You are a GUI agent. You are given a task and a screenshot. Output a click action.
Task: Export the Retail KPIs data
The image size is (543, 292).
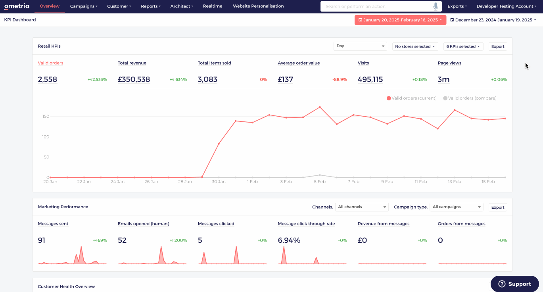497,46
